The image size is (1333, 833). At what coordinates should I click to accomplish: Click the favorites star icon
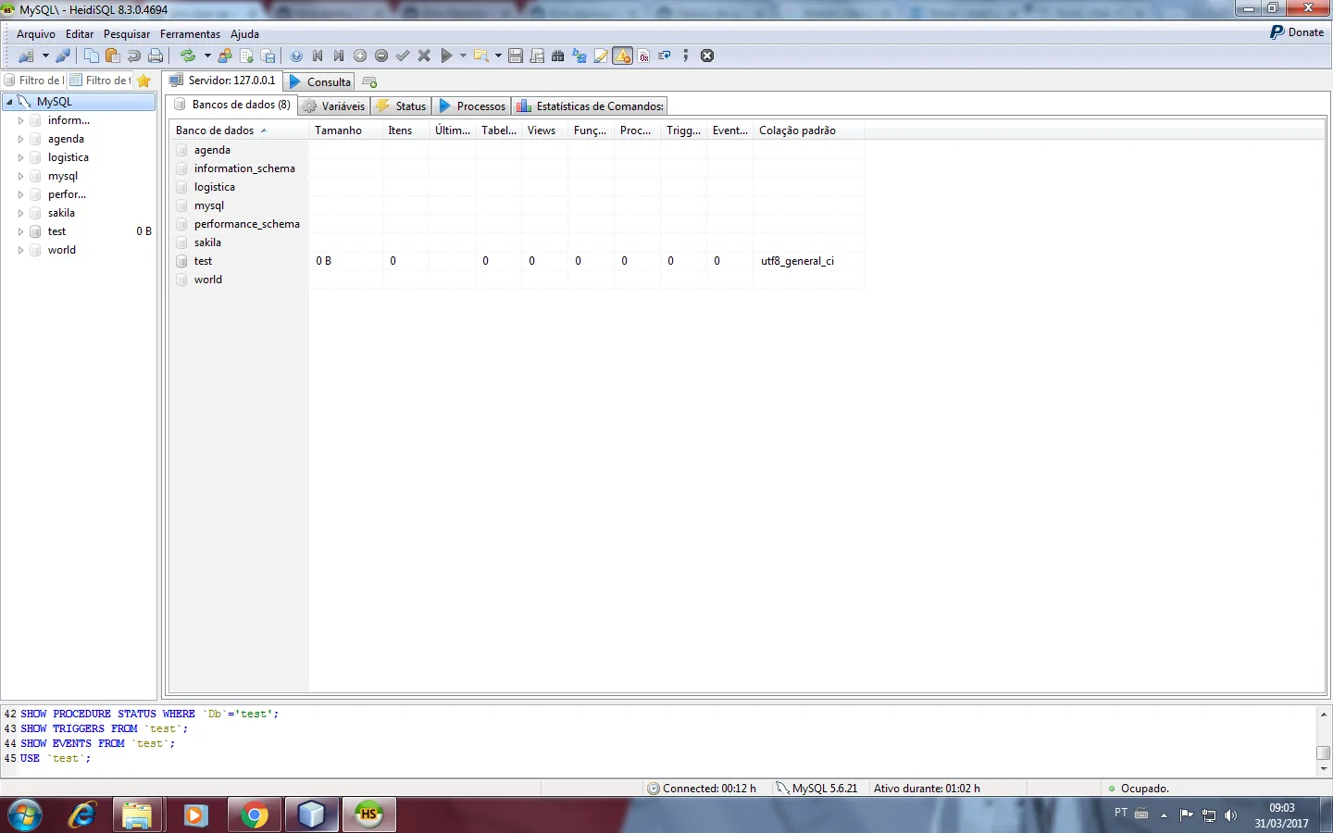click(143, 81)
